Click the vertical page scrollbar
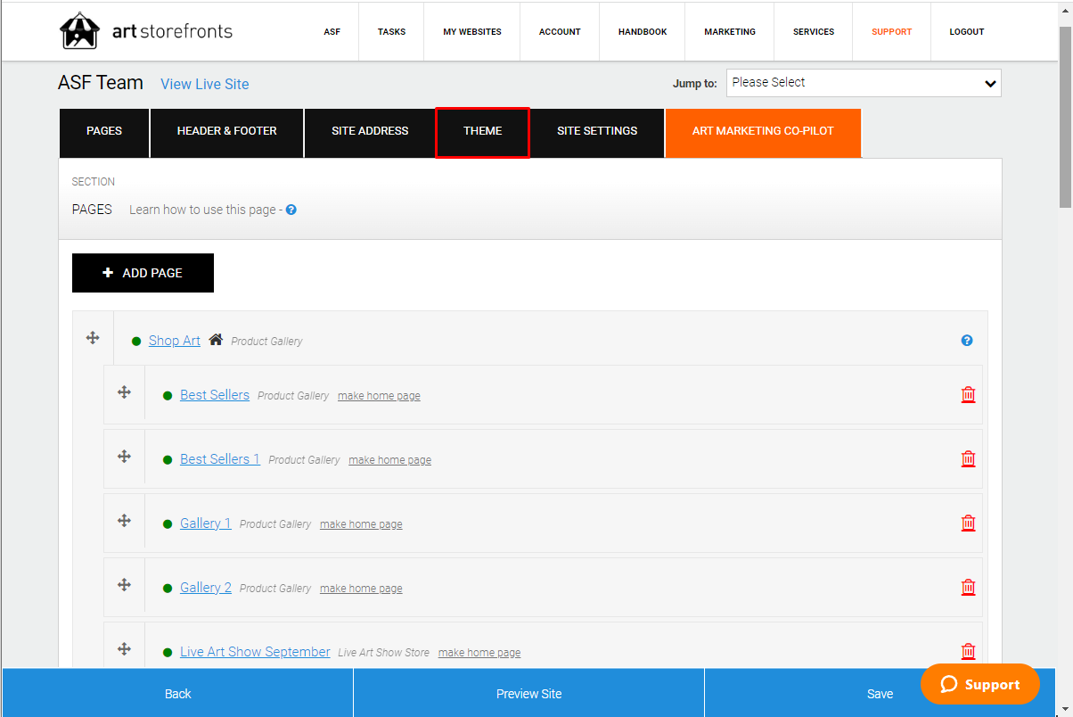Screen dimensions: 1073x717 [1065, 357]
